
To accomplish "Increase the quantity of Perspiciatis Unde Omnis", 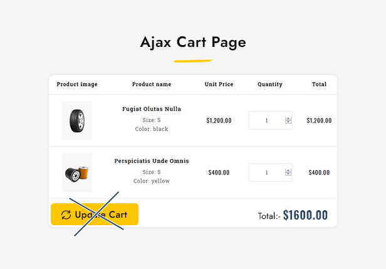I will 288,171.
